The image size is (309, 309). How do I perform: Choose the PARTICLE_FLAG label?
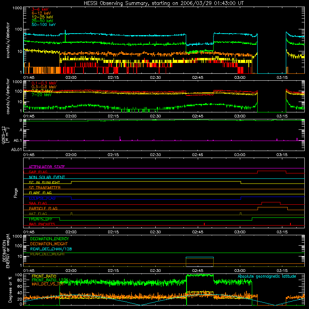pos(43,208)
